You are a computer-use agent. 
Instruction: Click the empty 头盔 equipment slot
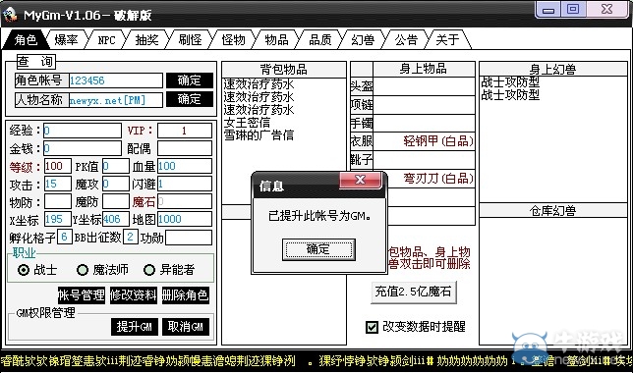coord(424,86)
